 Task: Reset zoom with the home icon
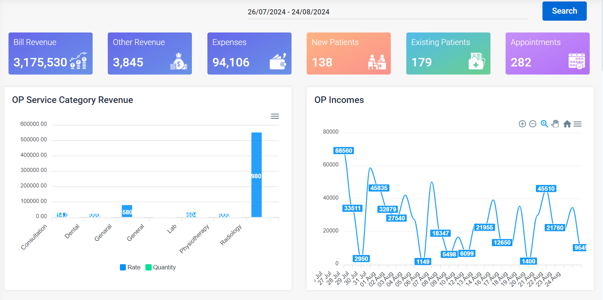pos(567,124)
